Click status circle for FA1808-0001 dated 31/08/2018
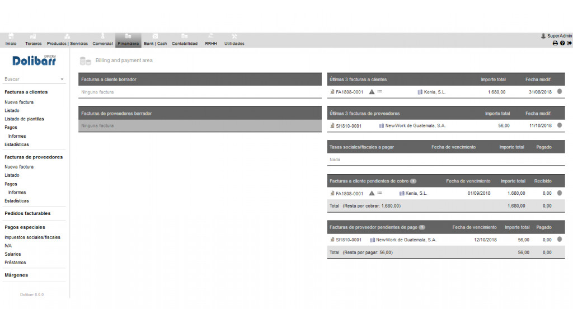 coord(560,91)
